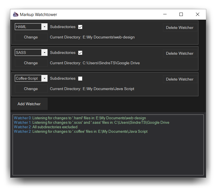Add a new watcher
The height and width of the screenshot is (188, 218).
coord(29,104)
